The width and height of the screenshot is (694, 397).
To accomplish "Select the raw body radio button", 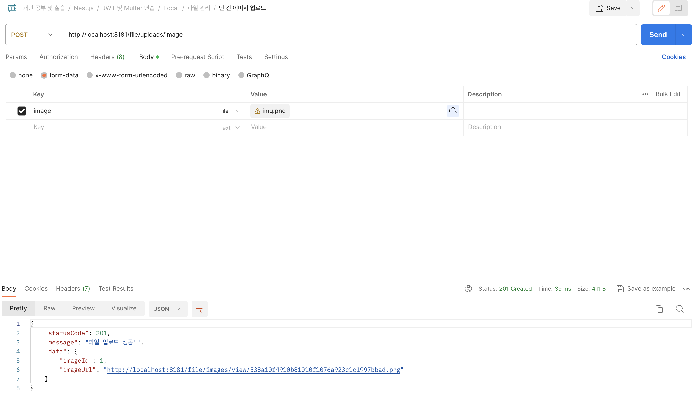I will [179, 75].
